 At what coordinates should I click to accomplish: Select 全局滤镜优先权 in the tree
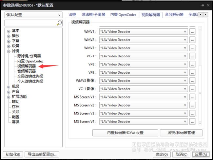[30, 76]
